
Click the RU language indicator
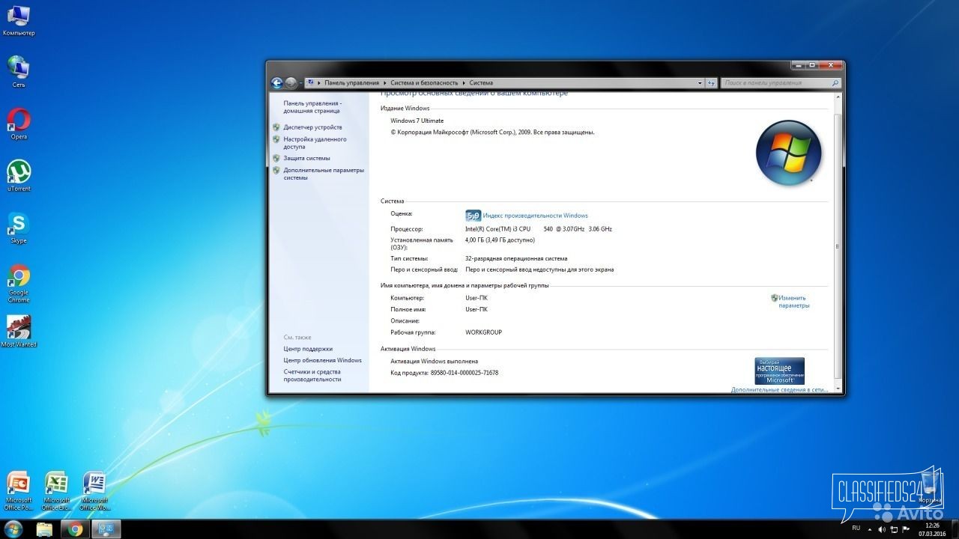(856, 529)
